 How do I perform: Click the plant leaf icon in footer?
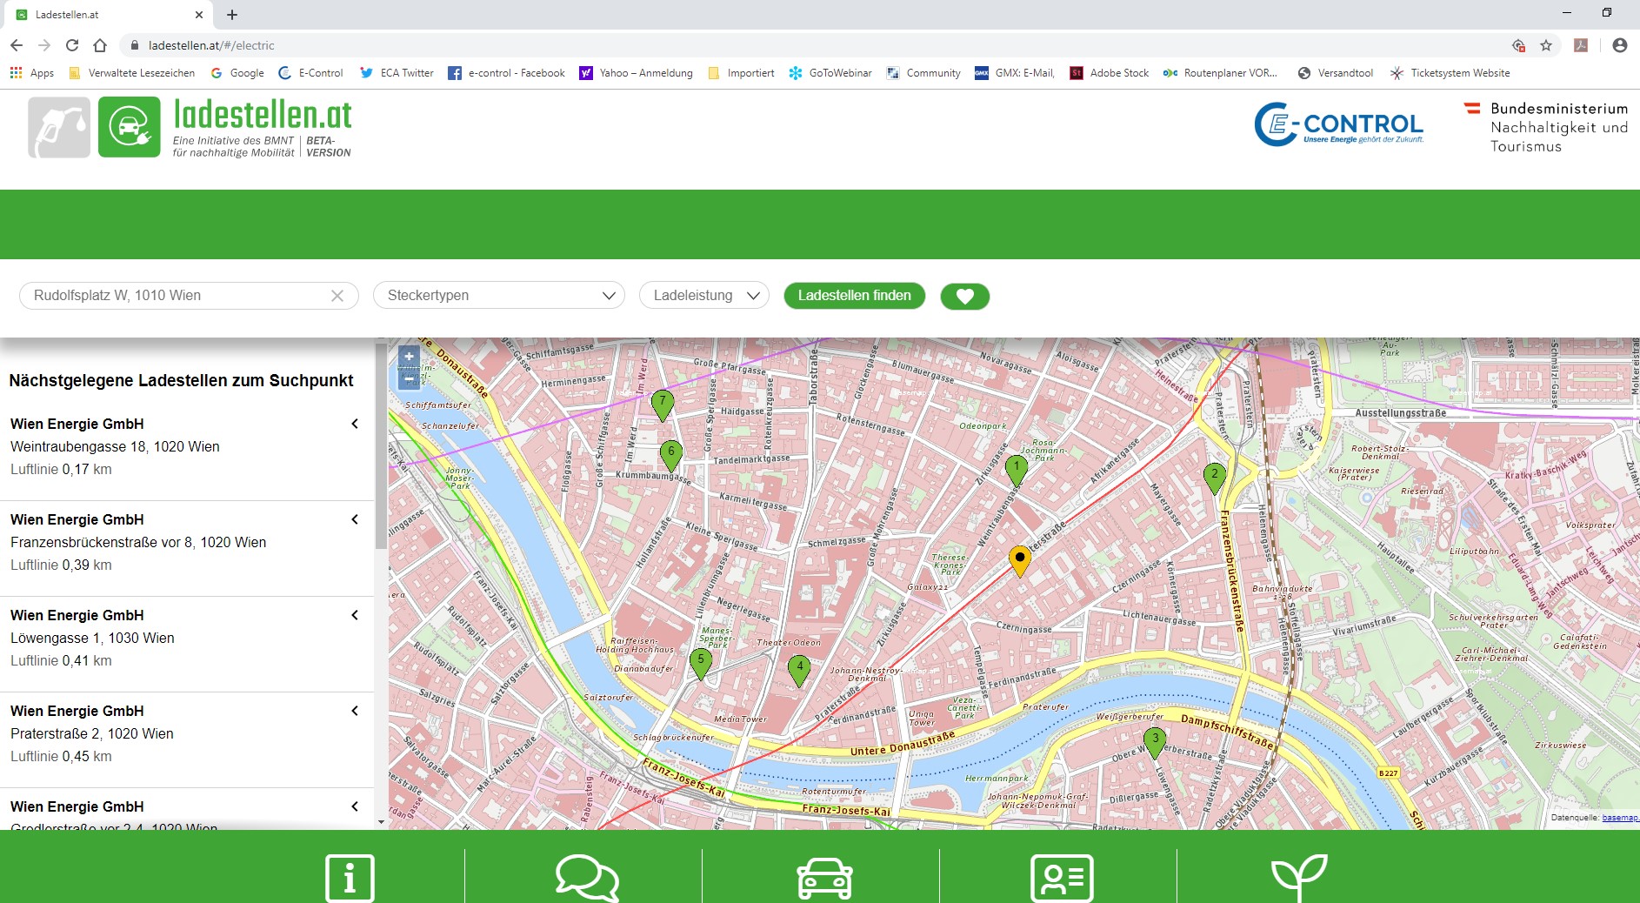coord(1298,877)
